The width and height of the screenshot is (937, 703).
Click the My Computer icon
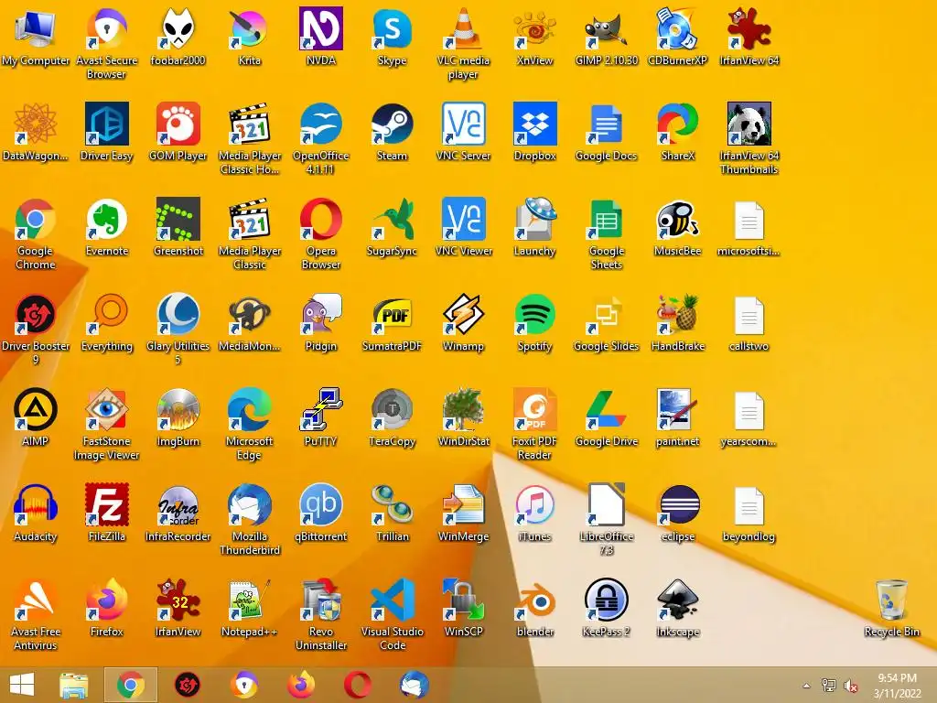(36, 37)
